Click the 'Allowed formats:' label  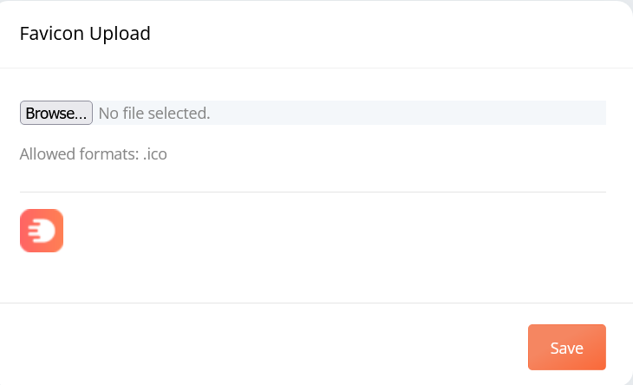click(x=79, y=154)
